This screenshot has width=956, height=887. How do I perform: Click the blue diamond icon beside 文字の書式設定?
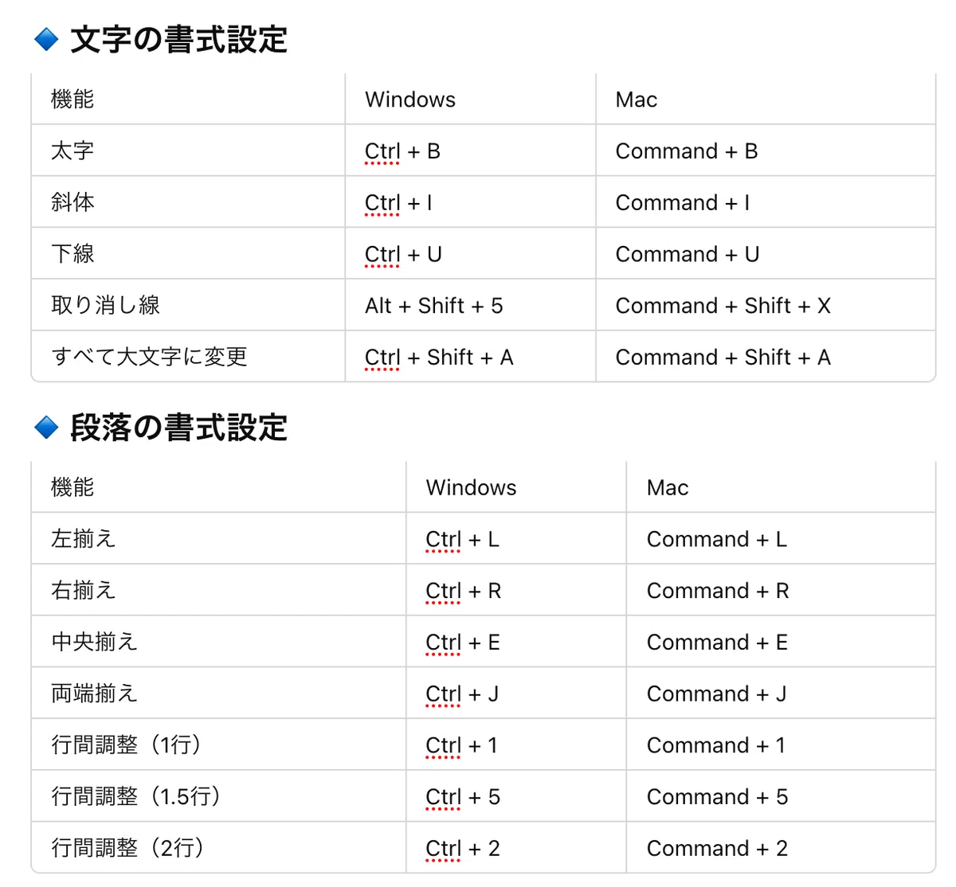pos(47,39)
